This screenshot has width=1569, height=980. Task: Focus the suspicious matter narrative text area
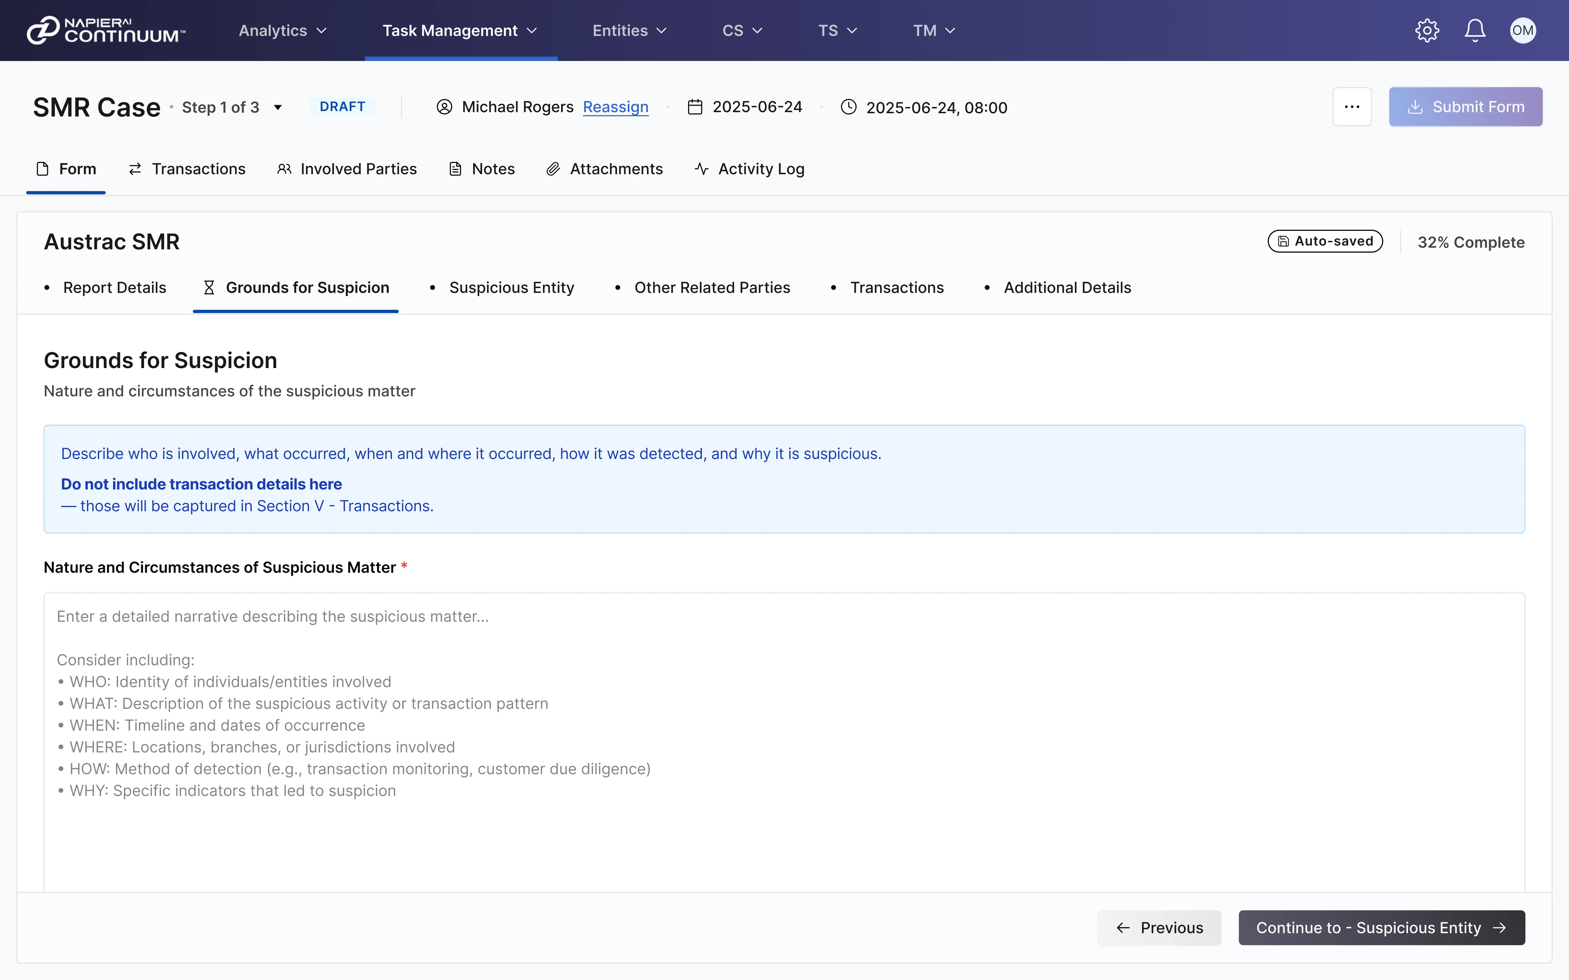point(784,739)
